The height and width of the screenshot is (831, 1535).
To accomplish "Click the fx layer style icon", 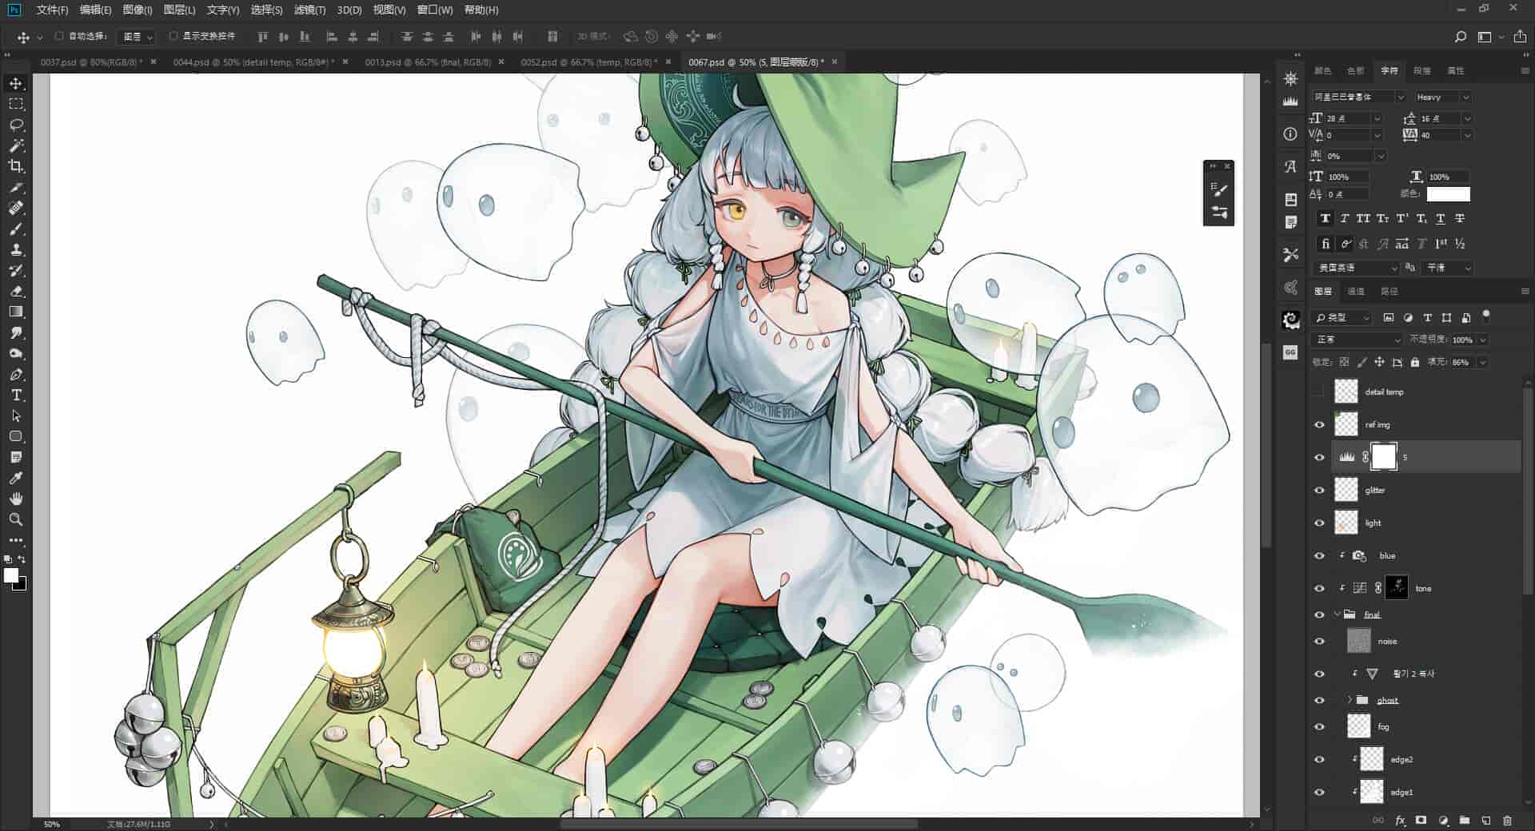I will [x=1400, y=820].
